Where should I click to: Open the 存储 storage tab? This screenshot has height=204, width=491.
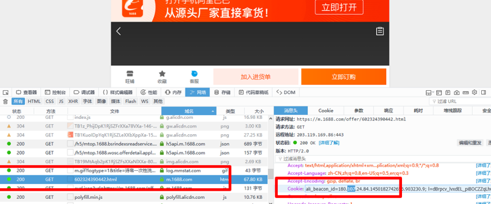point(222,92)
